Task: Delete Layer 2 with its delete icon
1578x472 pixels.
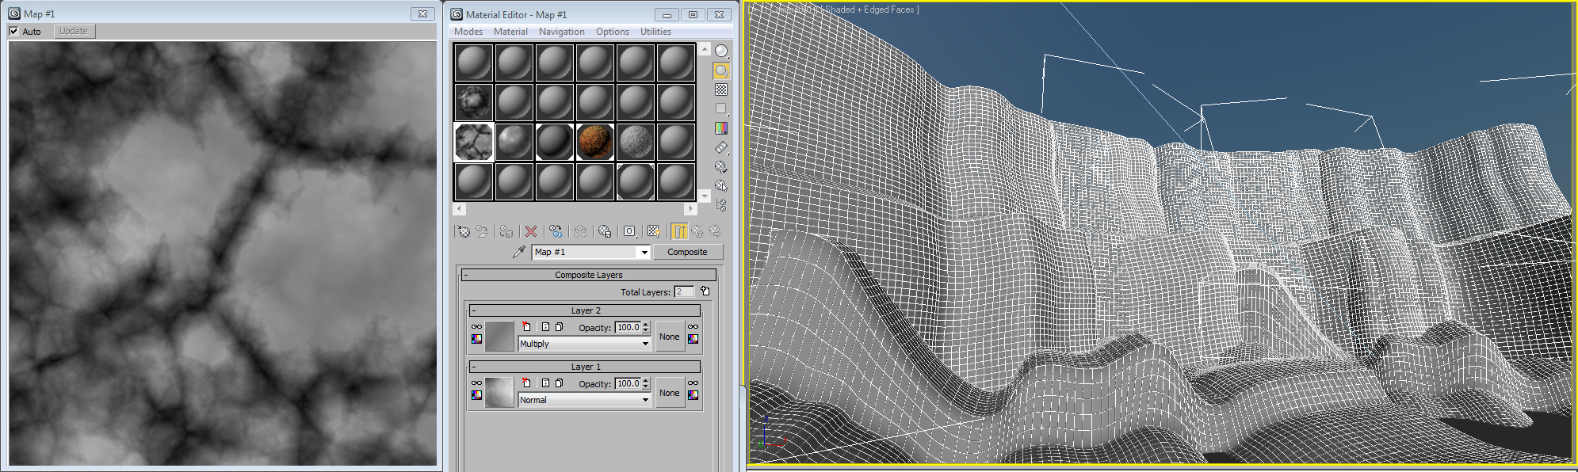Action: coord(526,327)
